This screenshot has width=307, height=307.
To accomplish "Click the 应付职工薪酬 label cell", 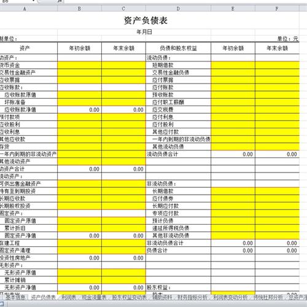I will tap(178, 102).
